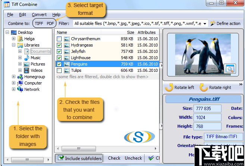Click the file list horizontal scrollbar thumb
The height and width of the screenshot is (166, 245).
(79, 149)
